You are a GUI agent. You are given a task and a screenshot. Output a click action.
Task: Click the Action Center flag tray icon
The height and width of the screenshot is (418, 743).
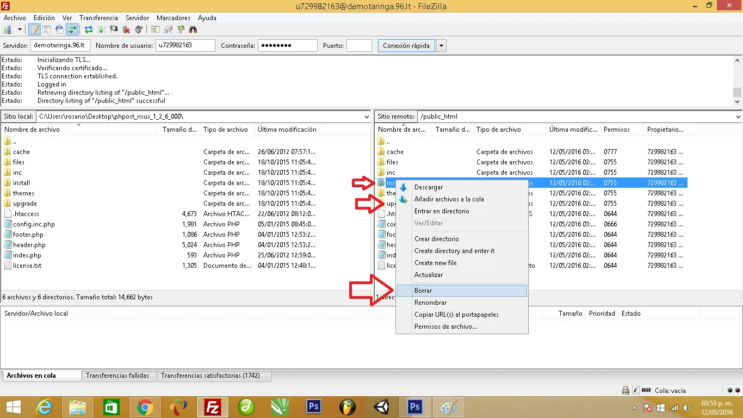point(648,408)
